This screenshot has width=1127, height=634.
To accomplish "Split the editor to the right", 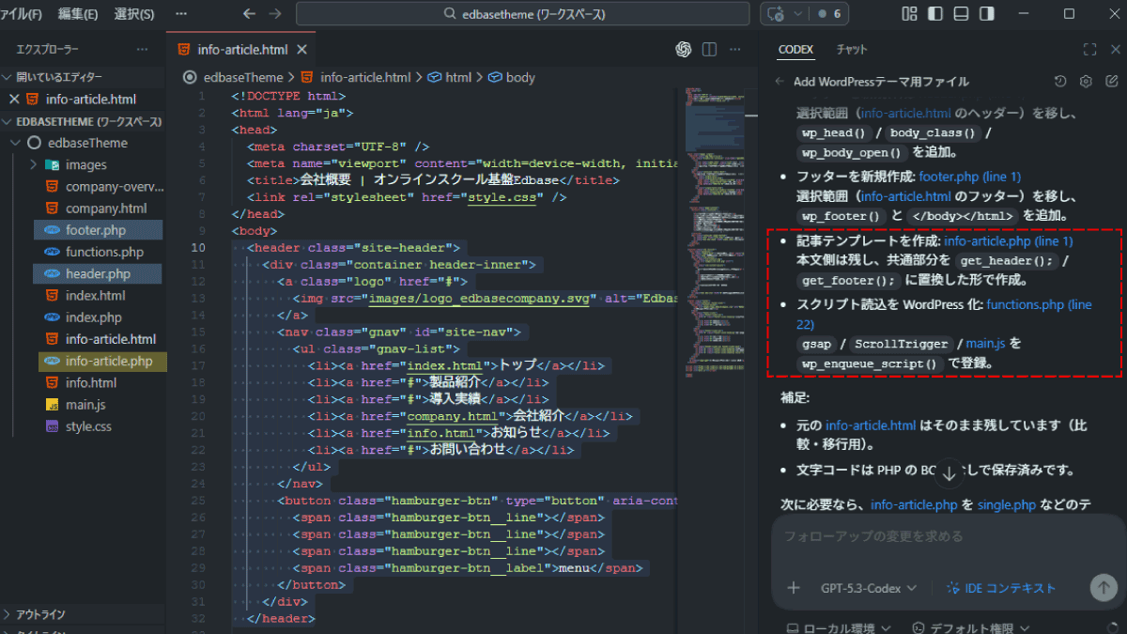I will tap(709, 49).
